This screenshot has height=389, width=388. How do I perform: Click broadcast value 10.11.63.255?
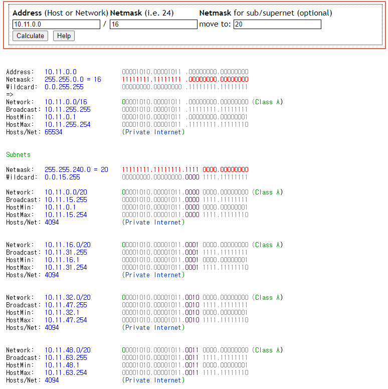click(x=66, y=357)
